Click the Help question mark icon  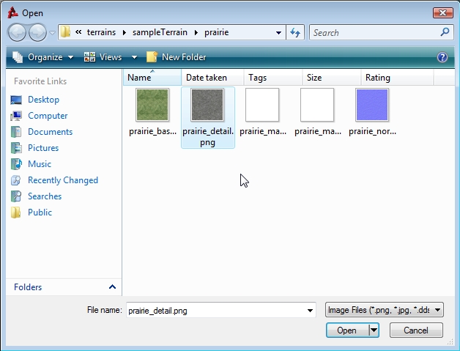click(442, 57)
